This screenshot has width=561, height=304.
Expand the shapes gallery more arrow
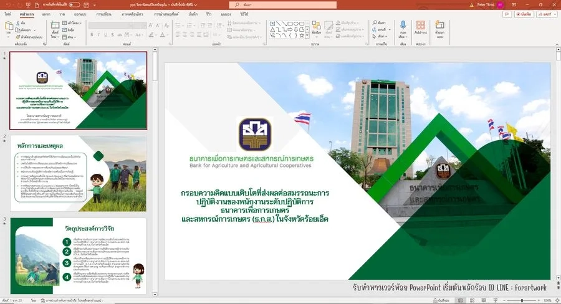coord(307,36)
